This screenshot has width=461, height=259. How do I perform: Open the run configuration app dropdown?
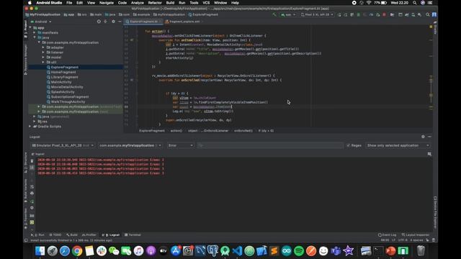[288, 14]
